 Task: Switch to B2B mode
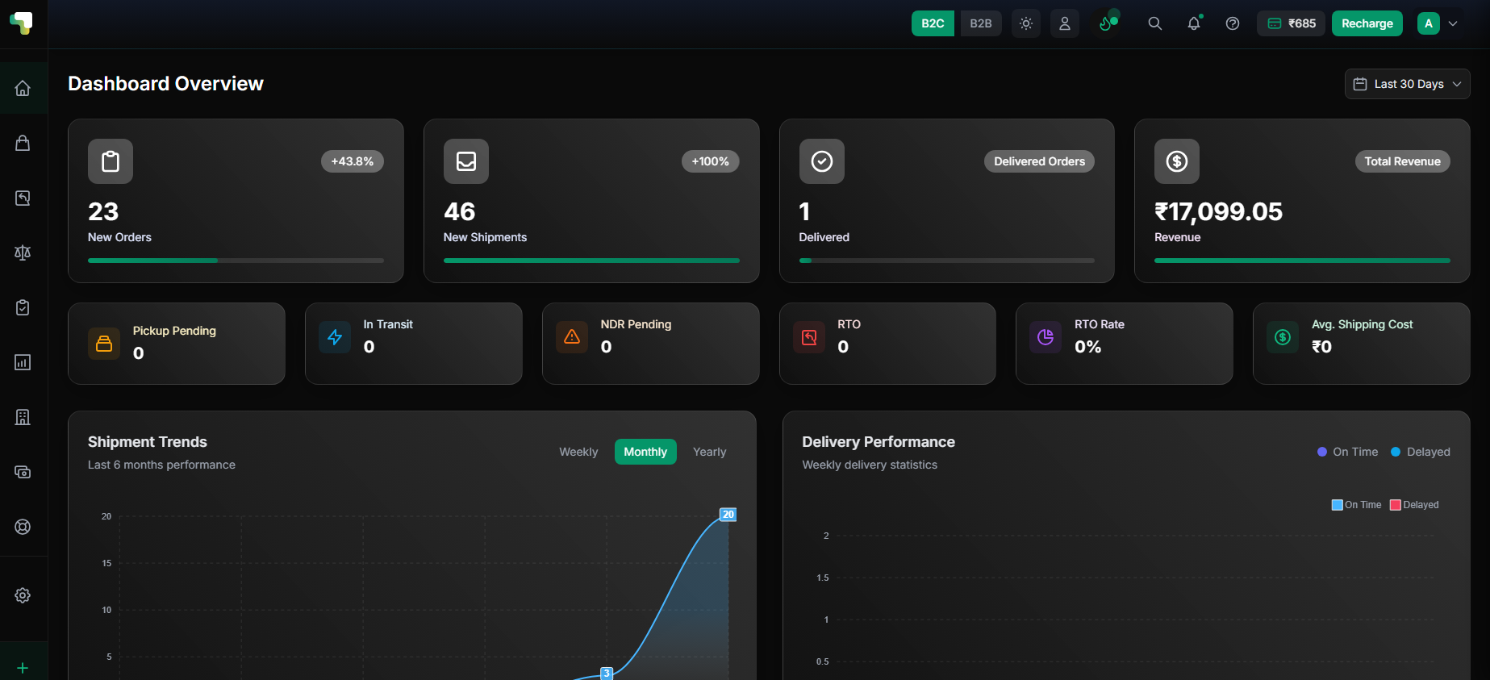(981, 23)
